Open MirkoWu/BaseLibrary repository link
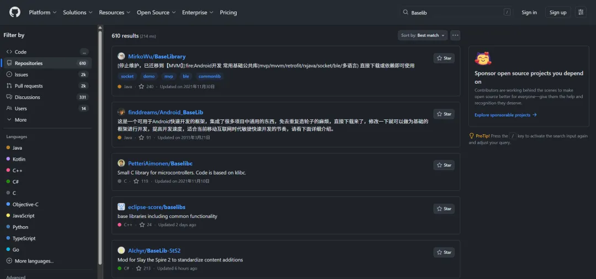The height and width of the screenshot is (279, 596). [x=157, y=57]
